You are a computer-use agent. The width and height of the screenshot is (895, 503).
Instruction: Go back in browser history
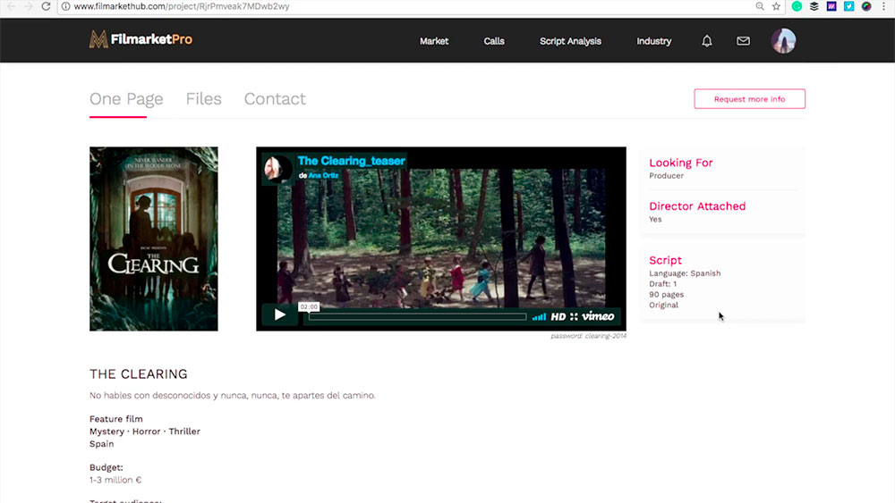click(11, 6)
